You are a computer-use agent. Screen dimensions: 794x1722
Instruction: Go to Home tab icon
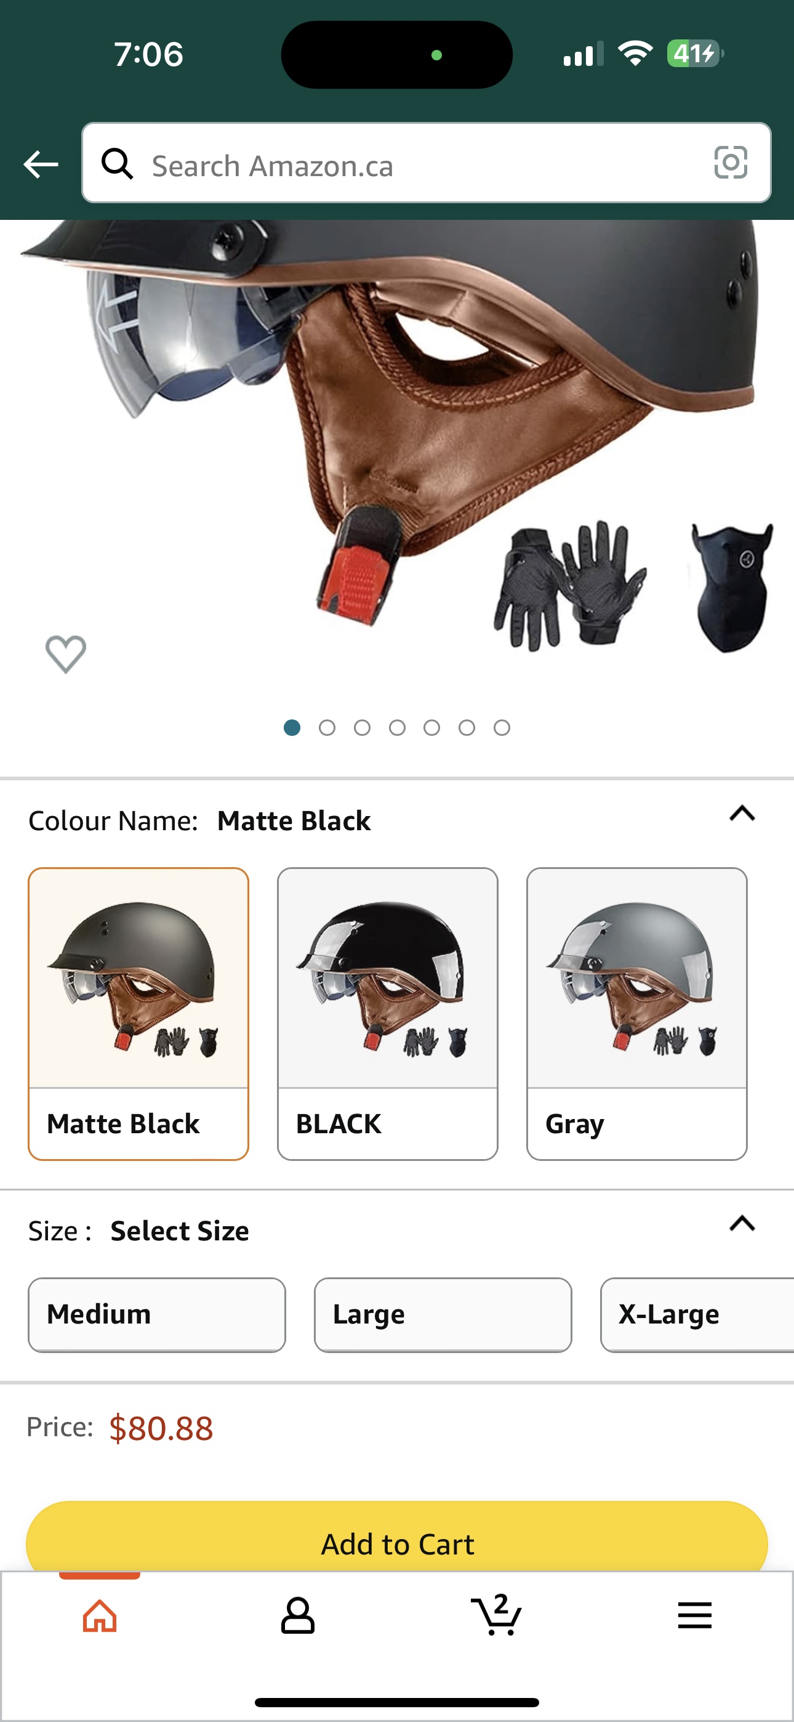(100, 1615)
